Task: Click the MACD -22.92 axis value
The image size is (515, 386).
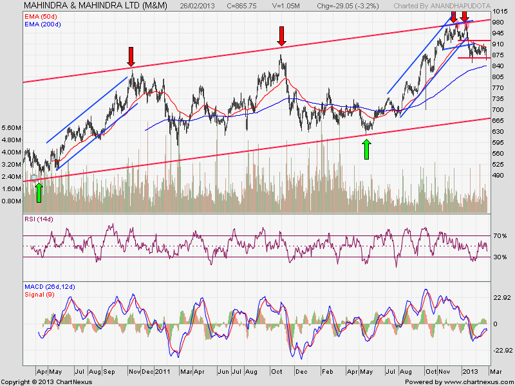Action: tap(503, 350)
